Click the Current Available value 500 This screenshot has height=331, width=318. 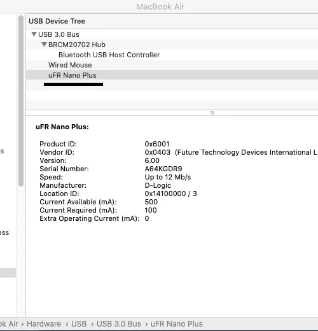tap(151, 202)
